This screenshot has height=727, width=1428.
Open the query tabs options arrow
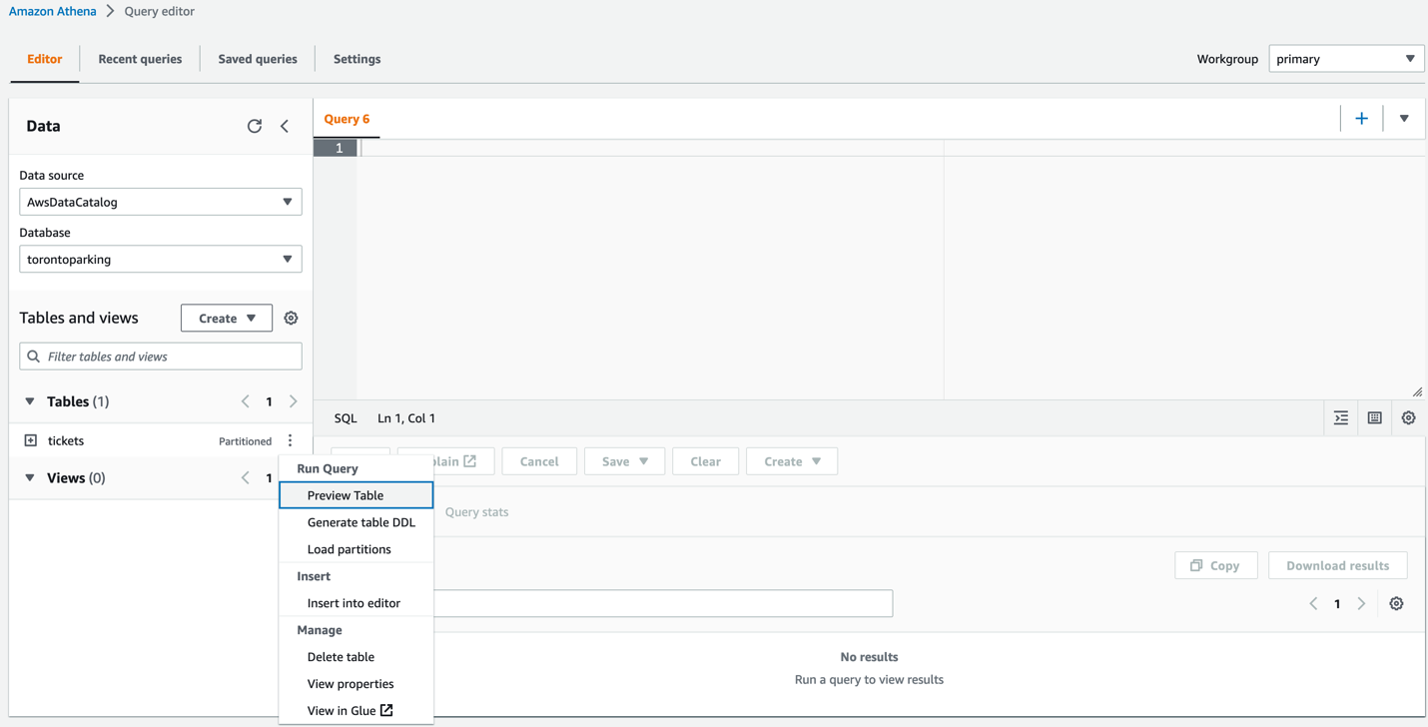pos(1404,119)
